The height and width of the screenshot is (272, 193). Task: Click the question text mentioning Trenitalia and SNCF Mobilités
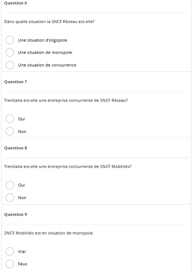coord(68,166)
